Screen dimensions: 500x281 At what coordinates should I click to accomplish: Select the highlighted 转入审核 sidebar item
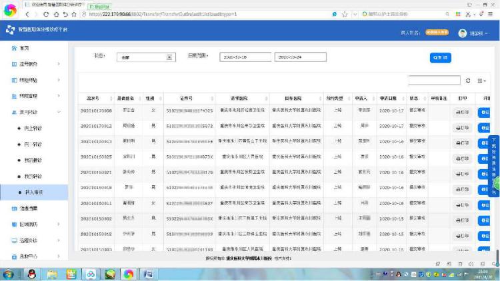tap(34, 192)
